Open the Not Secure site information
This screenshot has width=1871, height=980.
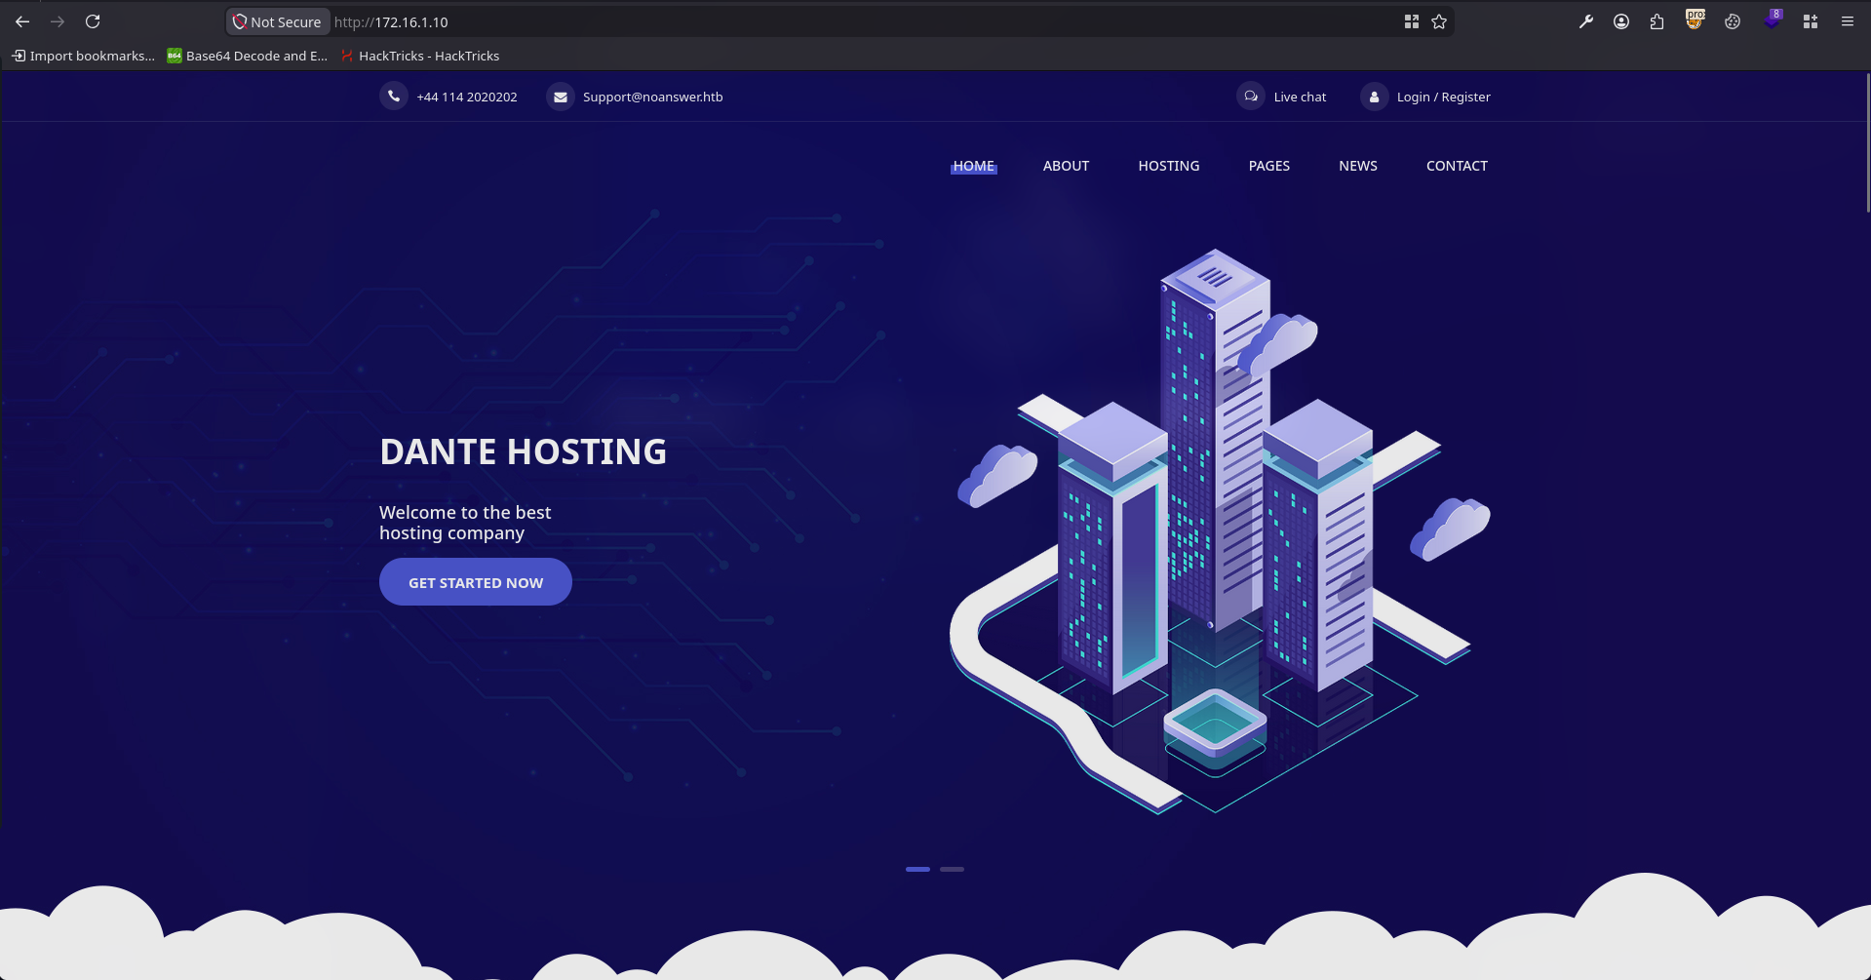pos(277,21)
